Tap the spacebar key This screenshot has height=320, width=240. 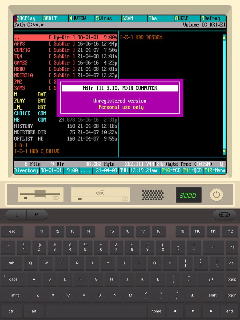[x=96, y=311]
